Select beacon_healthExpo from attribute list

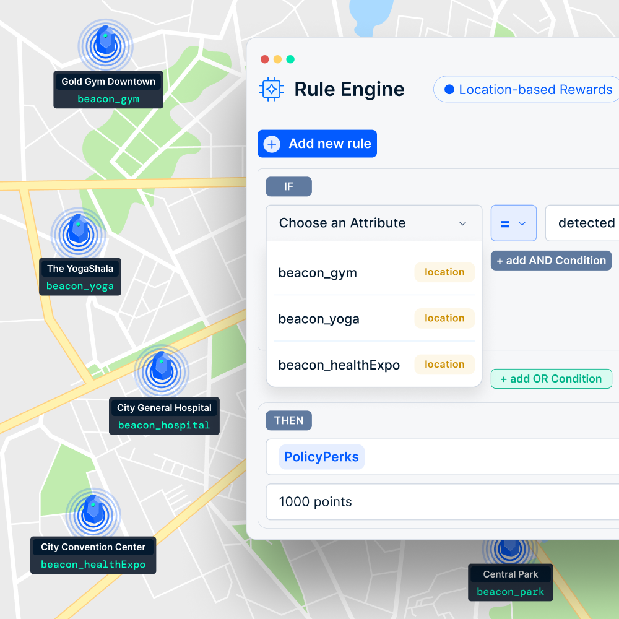[374, 365]
